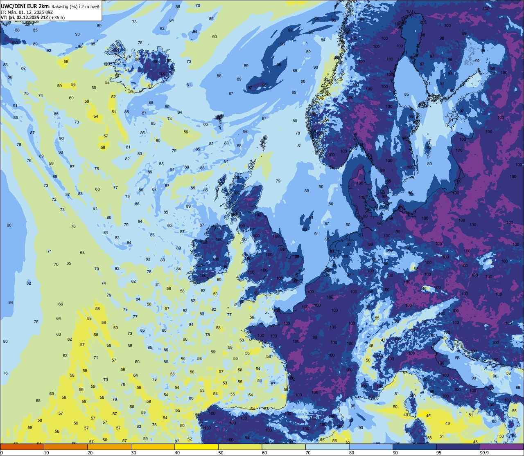Viewport: 524px width, 456px height.
Task: Click the pale blue 70–80 legend color
Action: [x=327, y=447]
